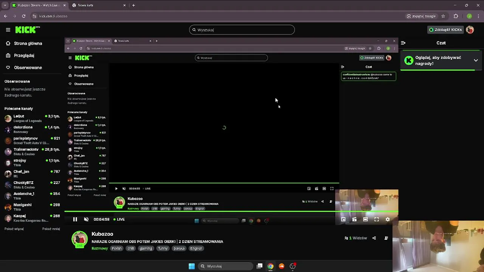This screenshot has height=272, width=484.
Task: Open strojny channel avatar
Action: [8, 163]
